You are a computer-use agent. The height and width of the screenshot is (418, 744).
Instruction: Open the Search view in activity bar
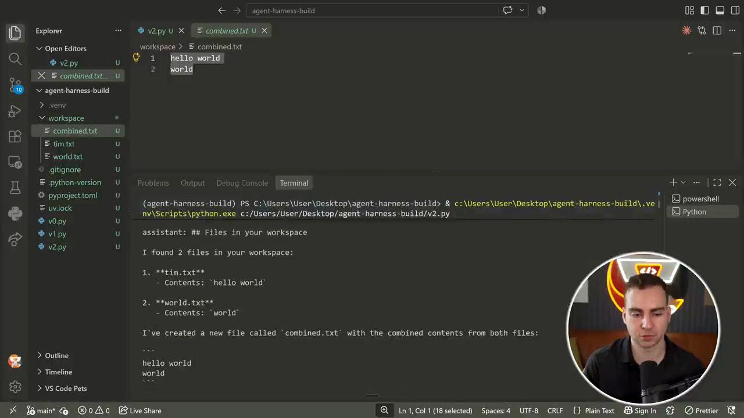tap(15, 59)
